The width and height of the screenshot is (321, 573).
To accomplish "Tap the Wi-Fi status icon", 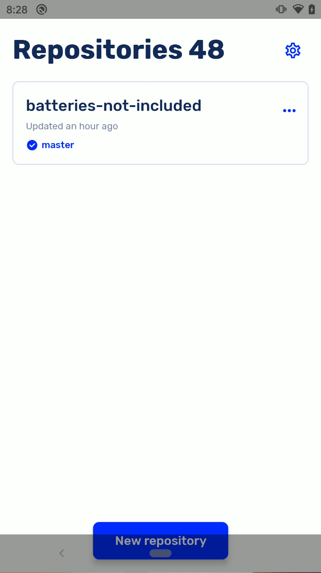I will [x=298, y=9].
